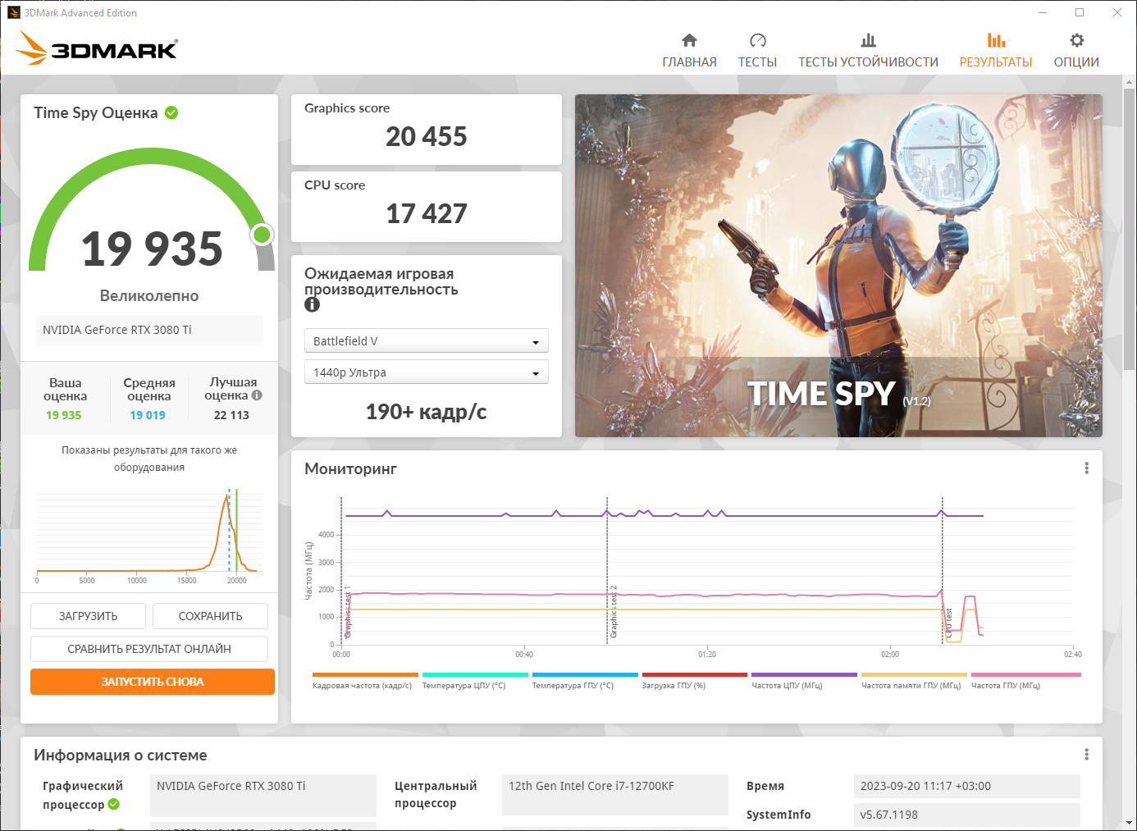This screenshot has height=831, width=1137.
Task: Click the ТЕСТЫ УСТОЙЧИВОСТИ bar chart icon
Action: click(x=867, y=39)
